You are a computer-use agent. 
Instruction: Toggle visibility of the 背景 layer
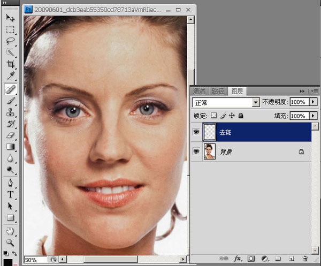(195, 153)
